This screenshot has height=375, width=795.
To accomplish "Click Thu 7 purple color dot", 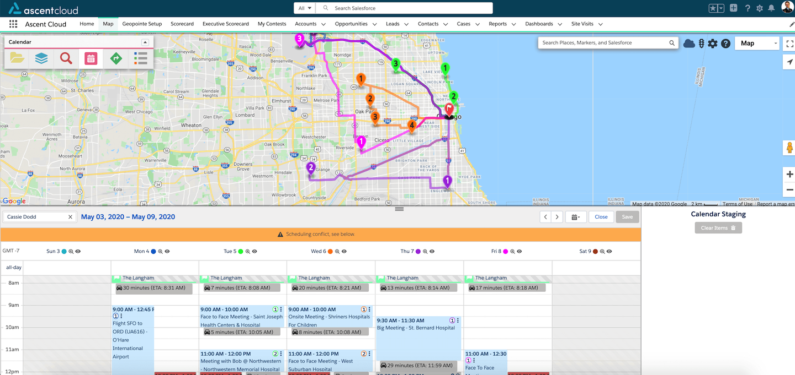I will click(418, 251).
